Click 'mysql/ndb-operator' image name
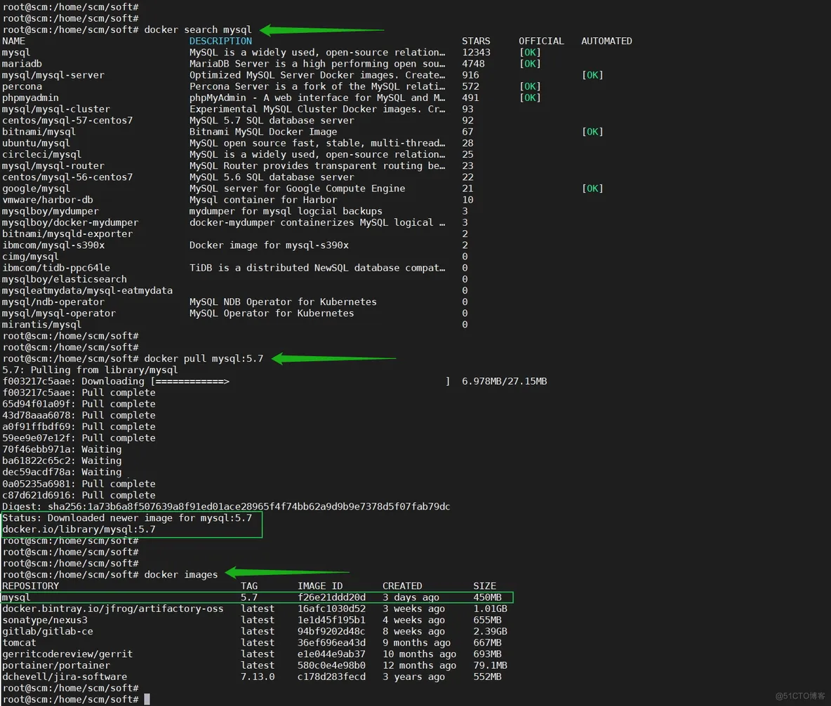The image size is (831, 706). tap(53, 302)
